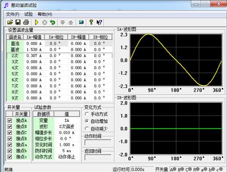
Task: Click the 返回时间 output field
Action: click(98, 157)
